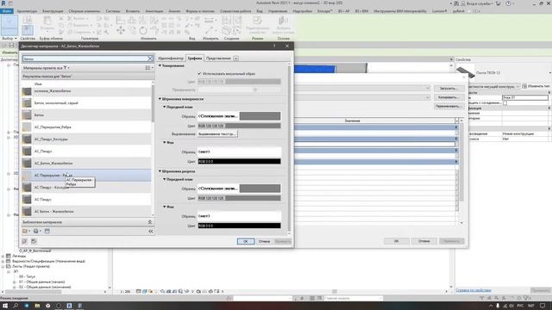Click Загрузить in Type Properties dialog
The width and height of the screenshot is (552, 310).
click(448, 88)
